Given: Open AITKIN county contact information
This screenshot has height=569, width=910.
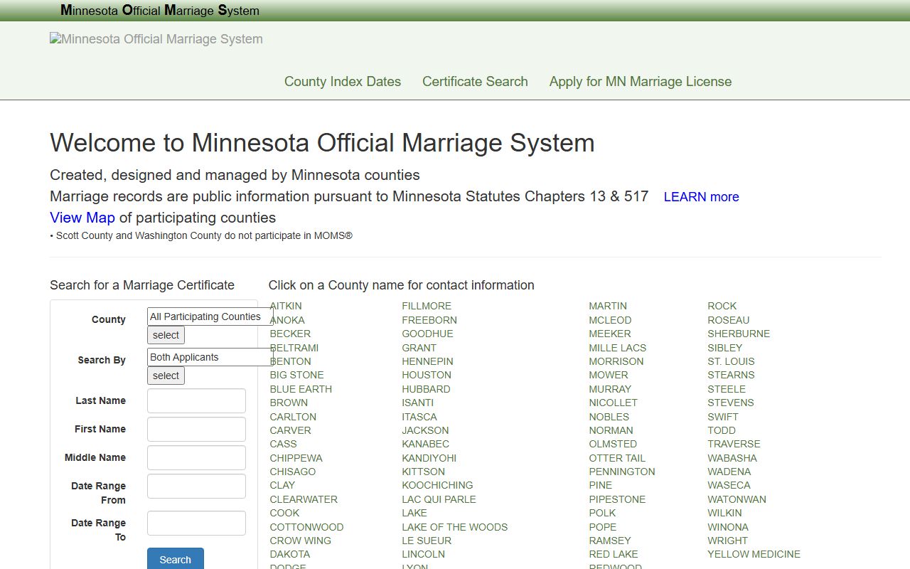Looking at the screenshot, I should coord(286,306).
